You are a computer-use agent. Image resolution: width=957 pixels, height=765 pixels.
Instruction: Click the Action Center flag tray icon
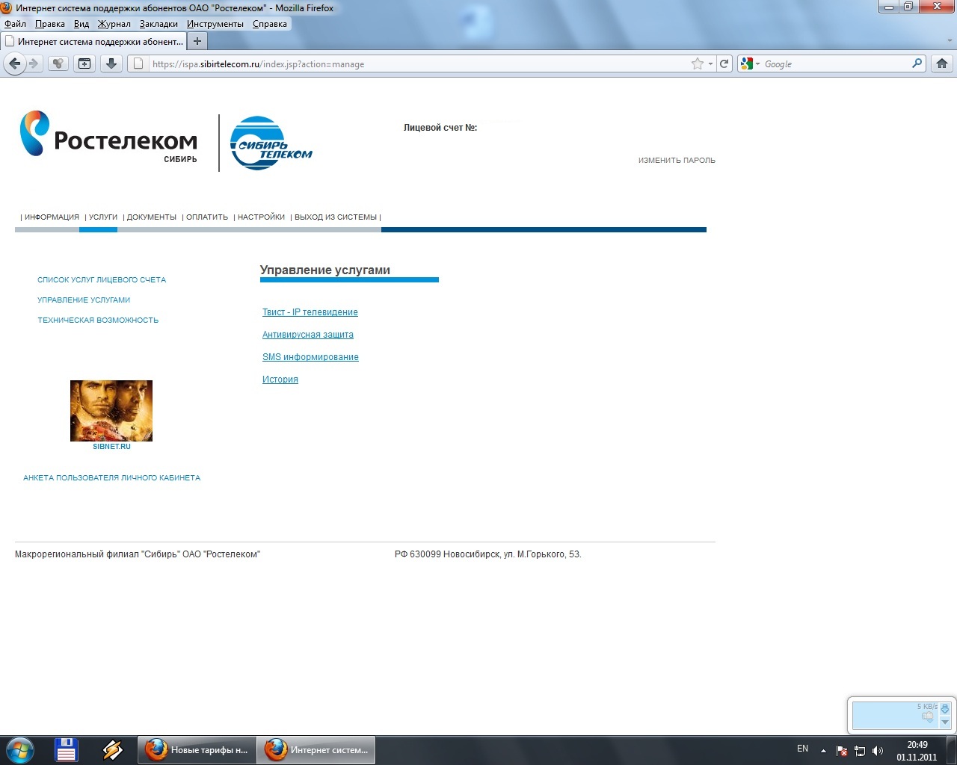coord(842,751)
